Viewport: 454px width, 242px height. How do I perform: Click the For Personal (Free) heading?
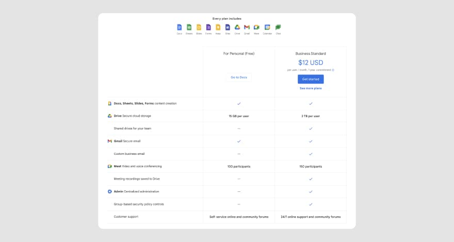(239, 54)
